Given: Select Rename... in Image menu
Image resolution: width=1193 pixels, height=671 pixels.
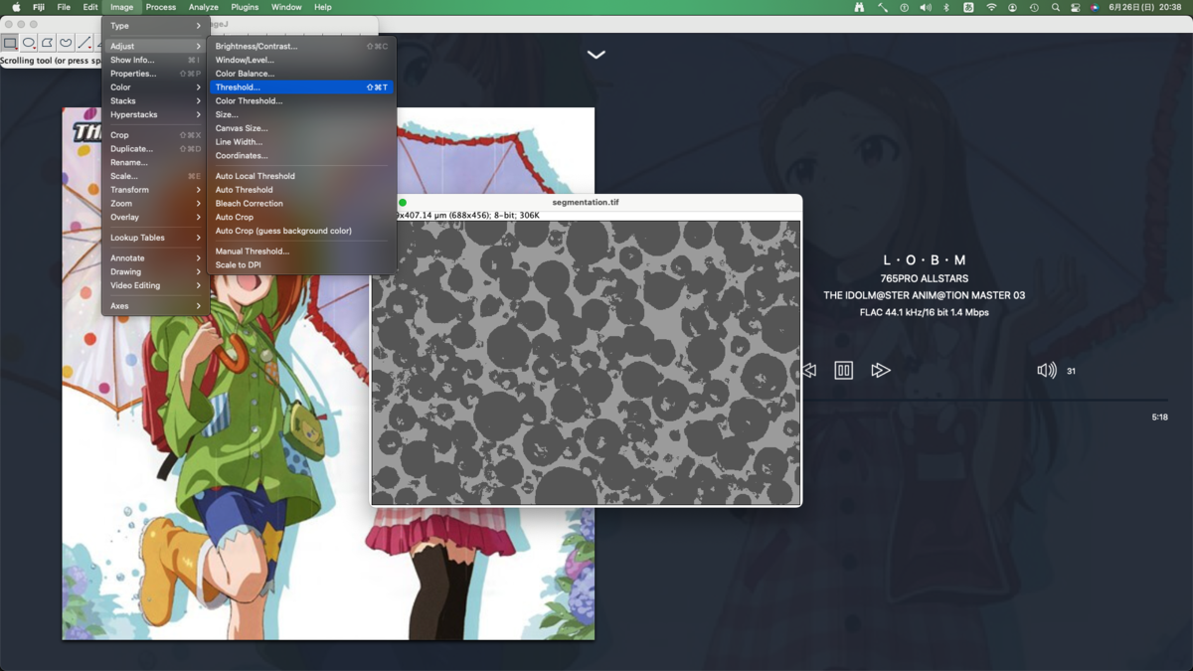Looking at the screenshot, I should 155,163.
